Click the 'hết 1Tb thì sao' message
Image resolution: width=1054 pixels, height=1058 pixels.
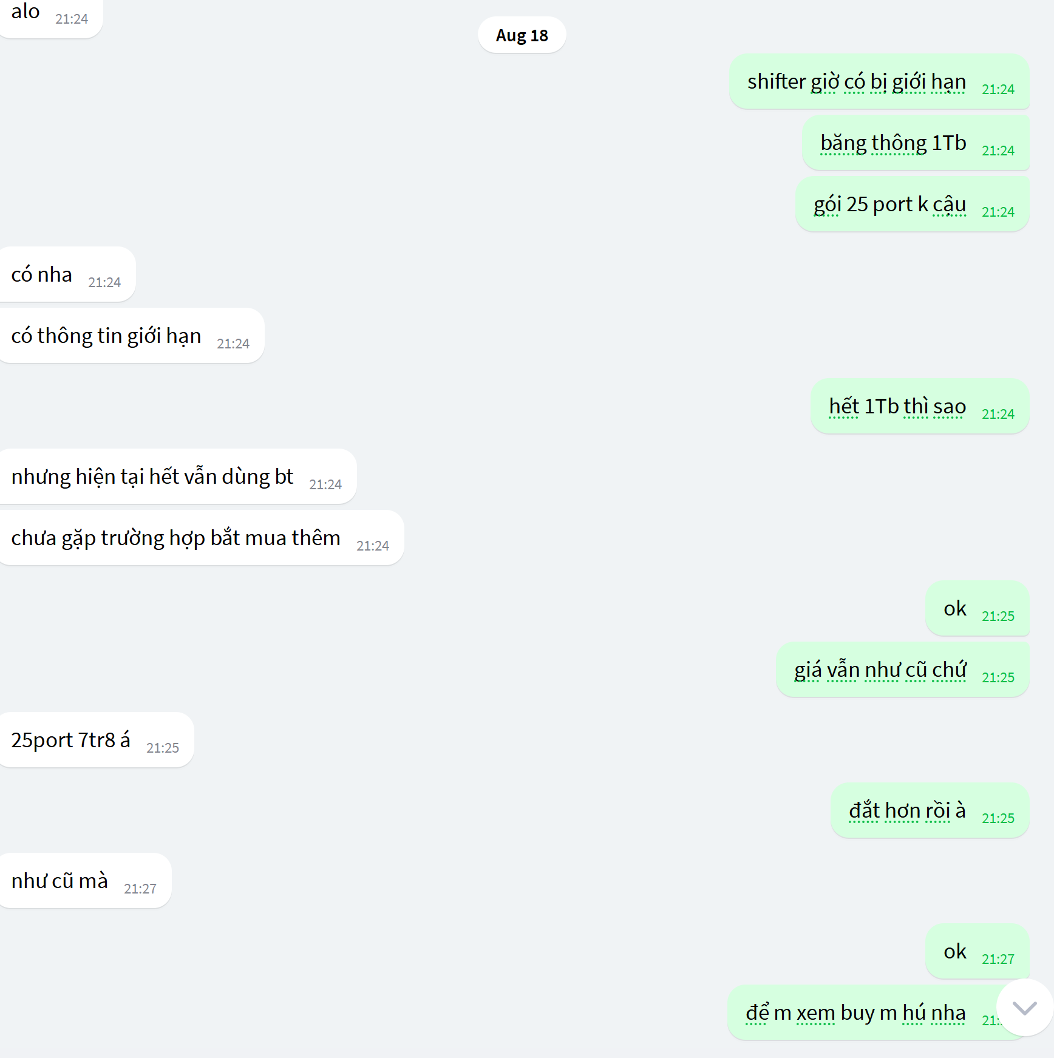(920, 406)
